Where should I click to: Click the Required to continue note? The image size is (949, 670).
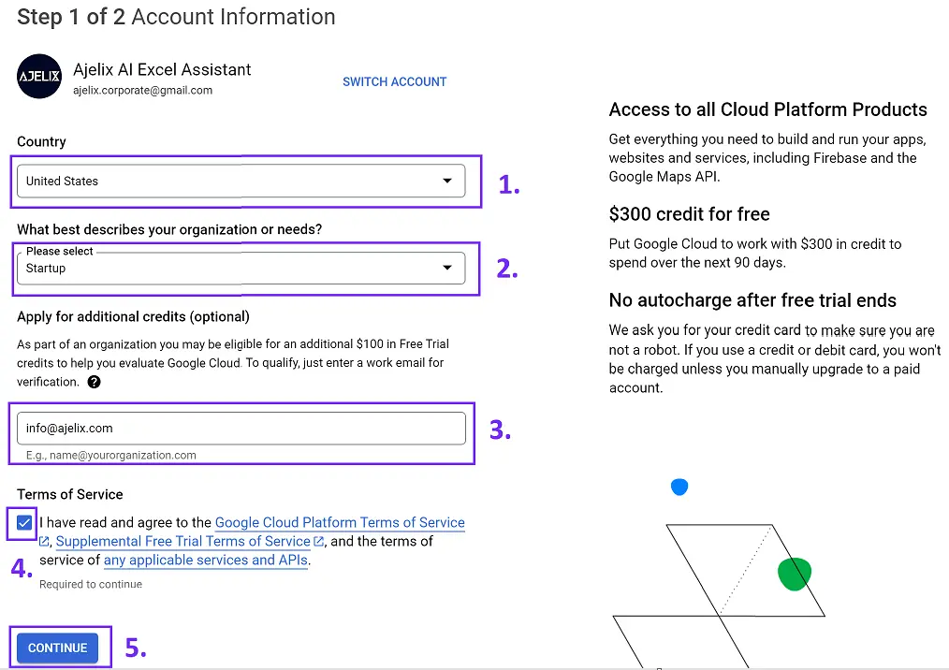pos(91,584)
